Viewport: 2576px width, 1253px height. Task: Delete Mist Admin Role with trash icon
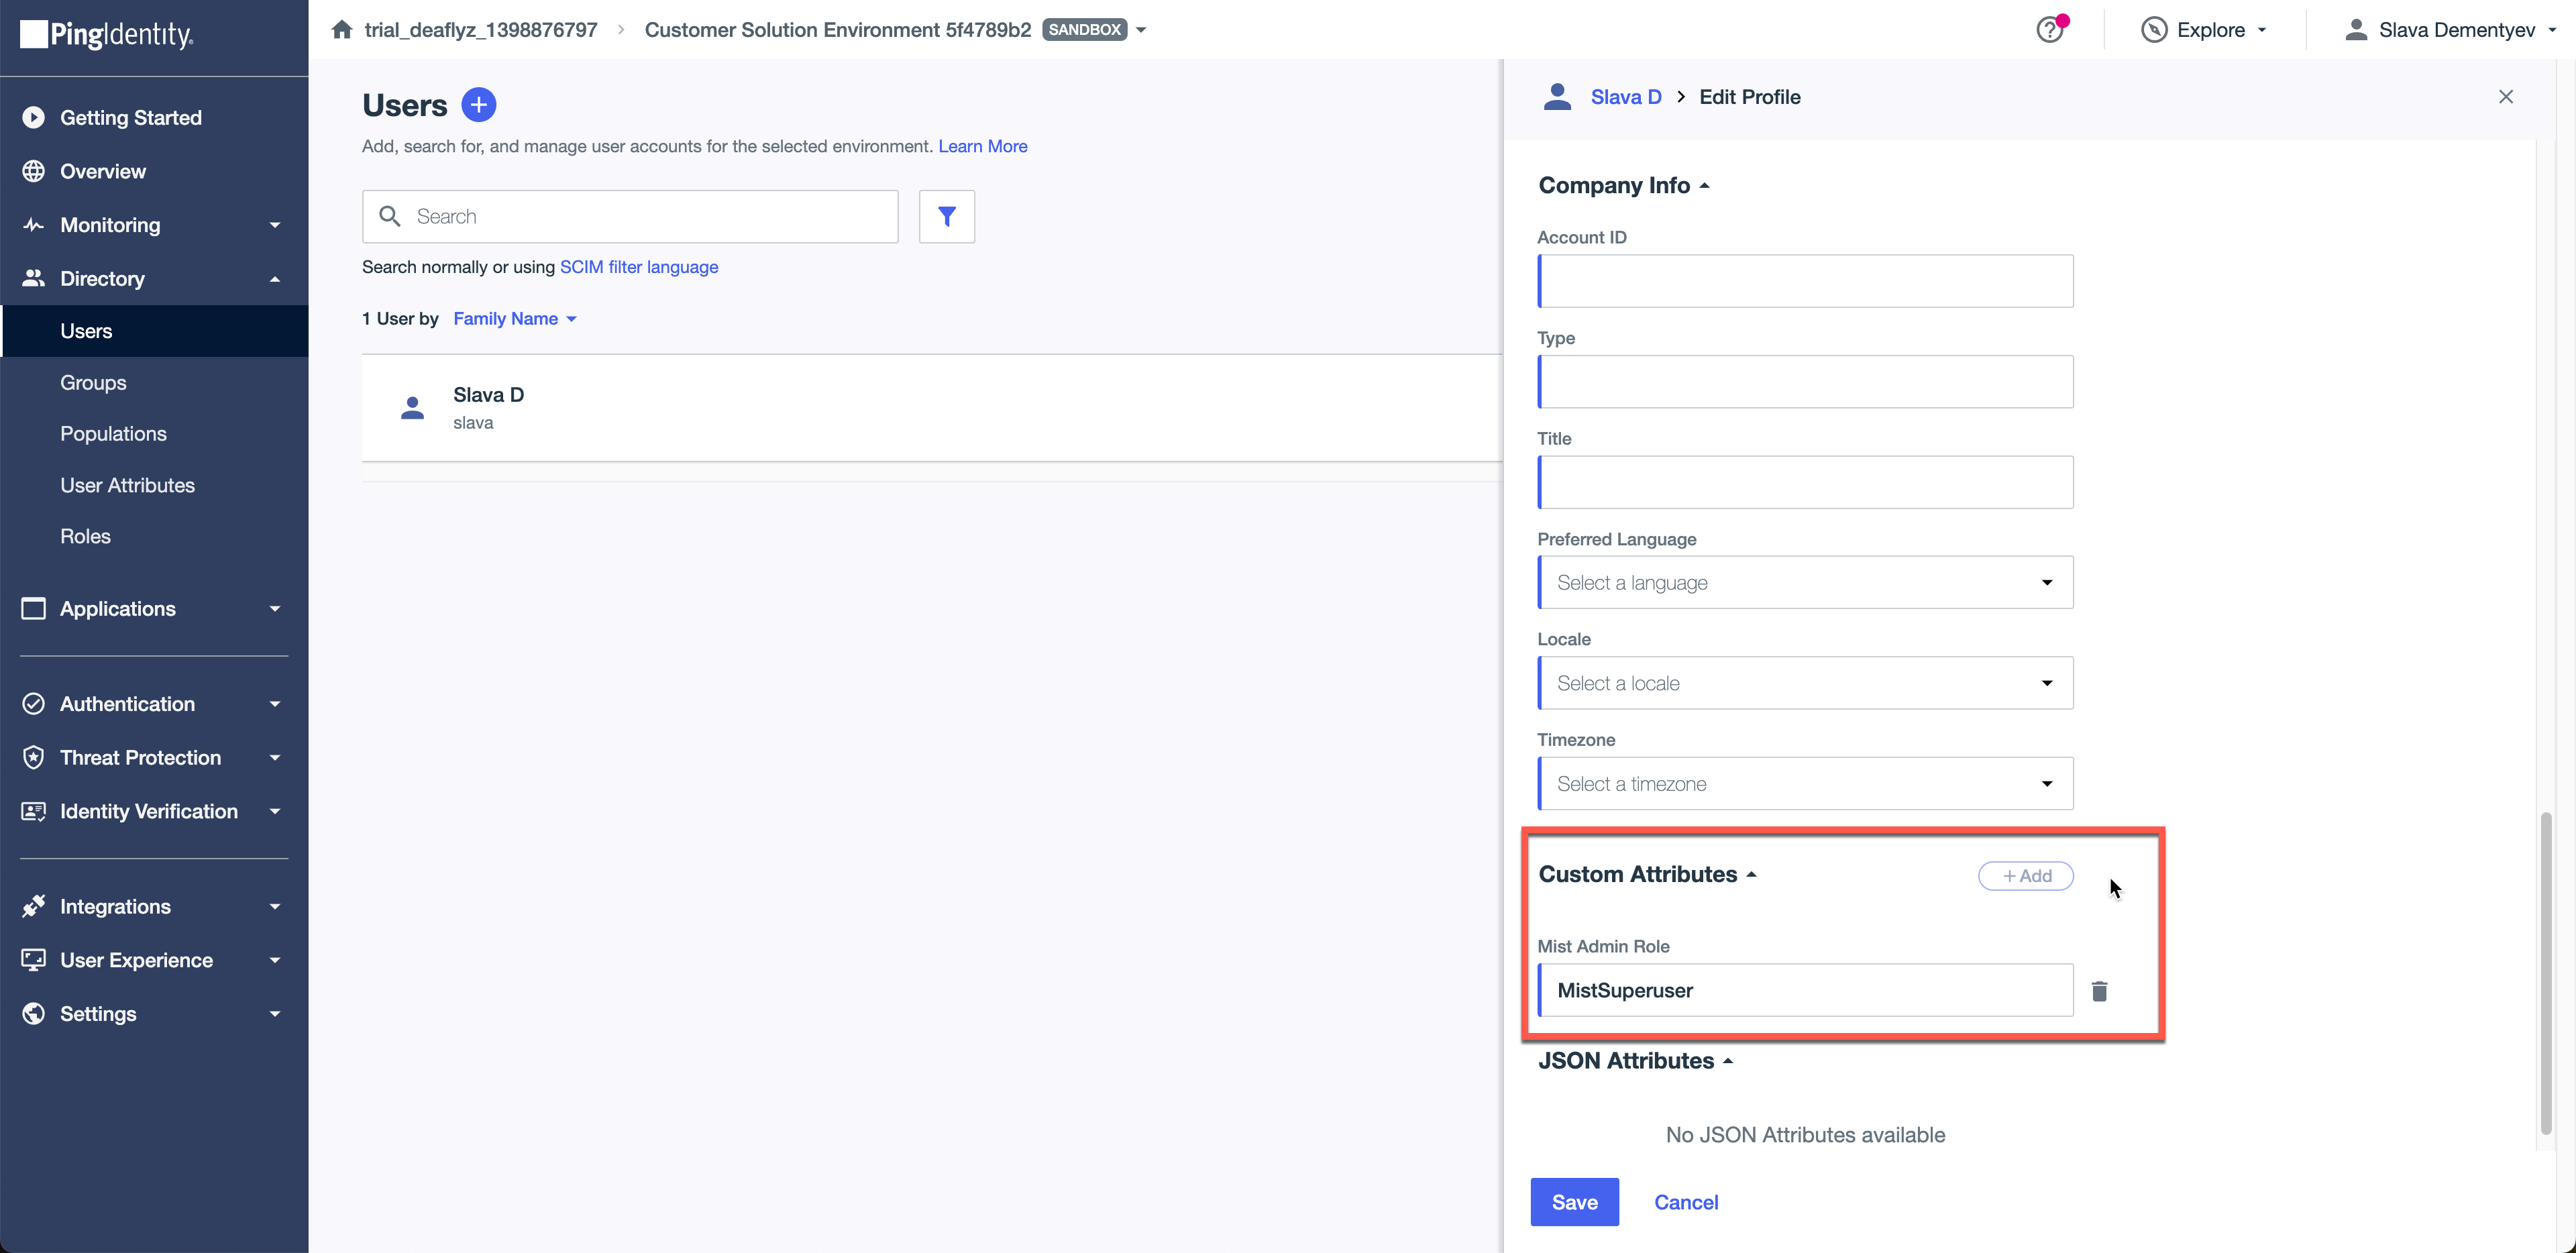coord(2099,991)
